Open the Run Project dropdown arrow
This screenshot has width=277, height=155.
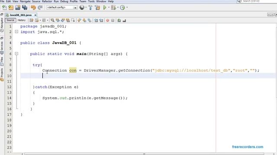tap(109, 7)
